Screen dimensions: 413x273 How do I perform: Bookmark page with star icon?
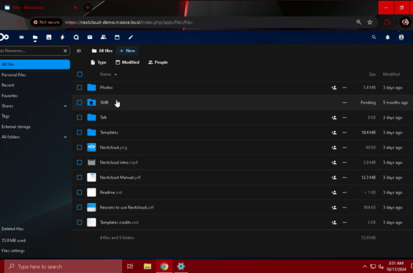coord(370,22)
